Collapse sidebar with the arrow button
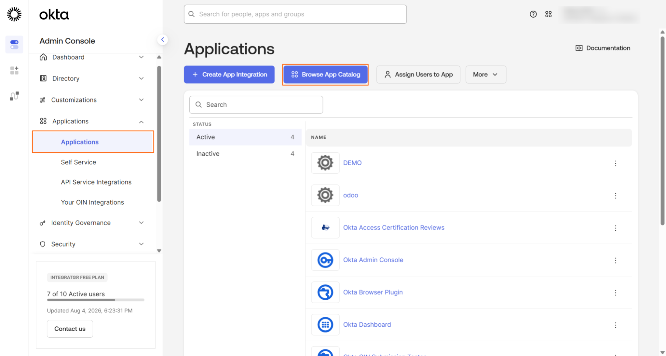Screen dimensions: 666x356 [163, 40]
